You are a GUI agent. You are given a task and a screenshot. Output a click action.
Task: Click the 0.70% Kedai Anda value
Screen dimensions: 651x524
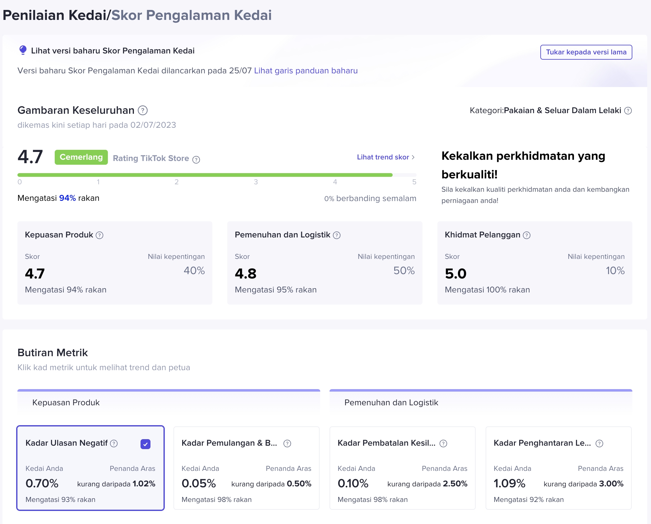42,483
